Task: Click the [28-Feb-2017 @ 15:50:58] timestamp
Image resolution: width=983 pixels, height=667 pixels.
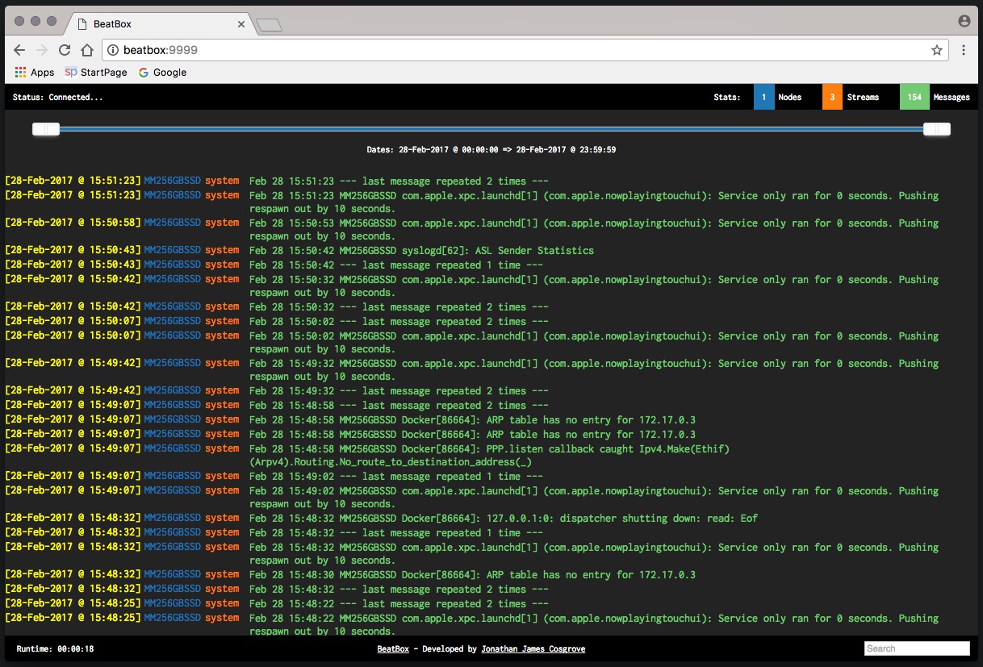Action: [x=73, y=223]
